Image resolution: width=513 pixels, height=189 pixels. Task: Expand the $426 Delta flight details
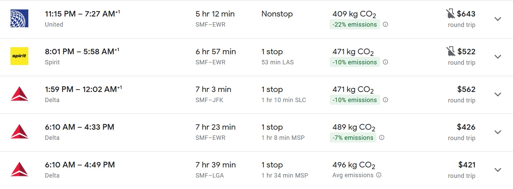point(497,132)
